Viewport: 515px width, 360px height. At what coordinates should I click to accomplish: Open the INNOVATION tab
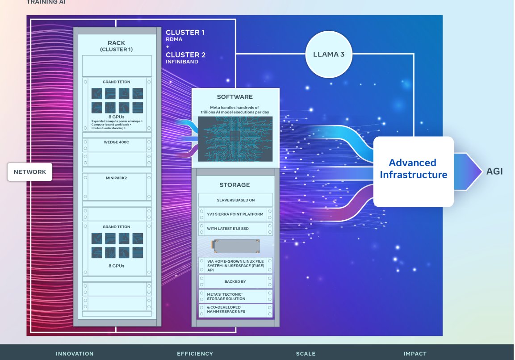75,354
